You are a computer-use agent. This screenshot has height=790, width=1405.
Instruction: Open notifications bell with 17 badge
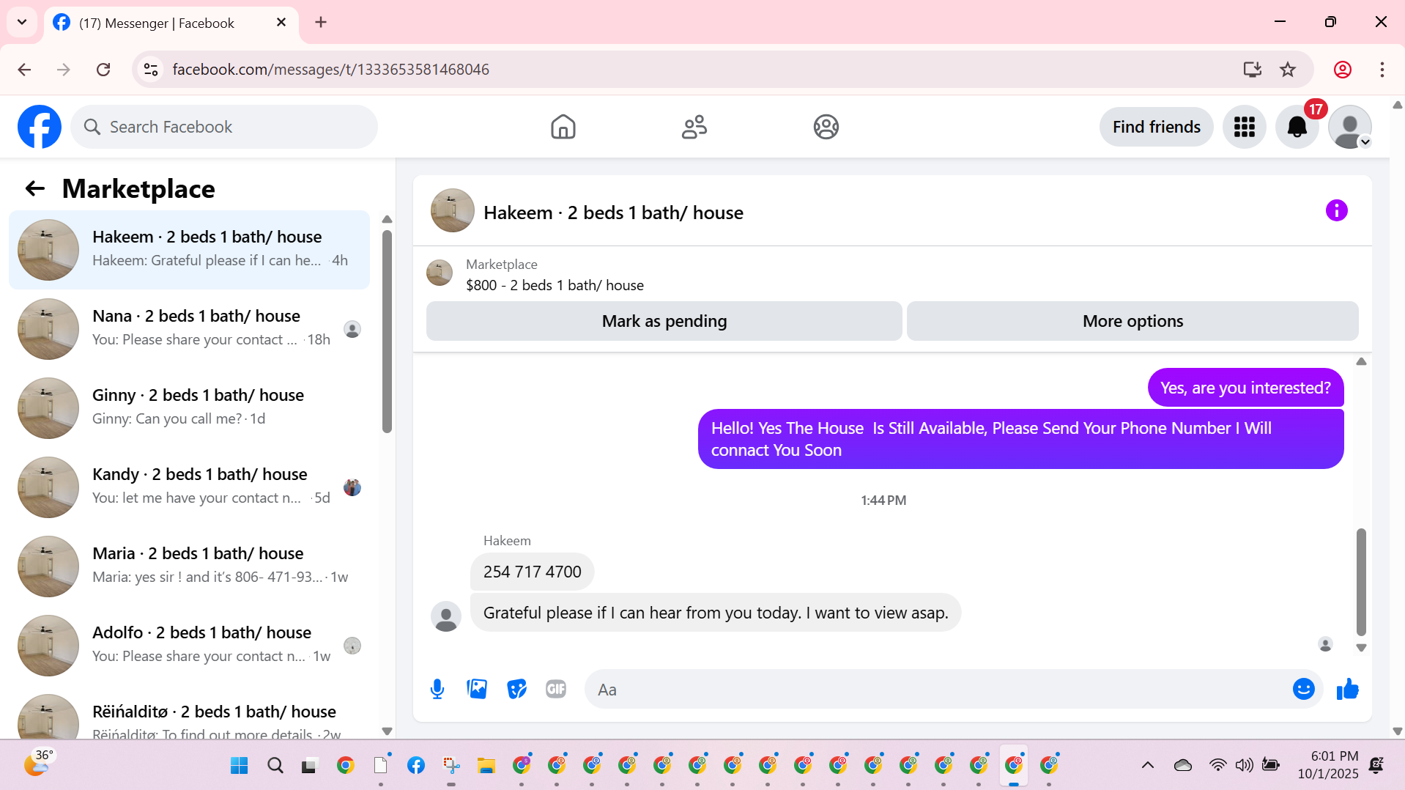point(1297,127)
